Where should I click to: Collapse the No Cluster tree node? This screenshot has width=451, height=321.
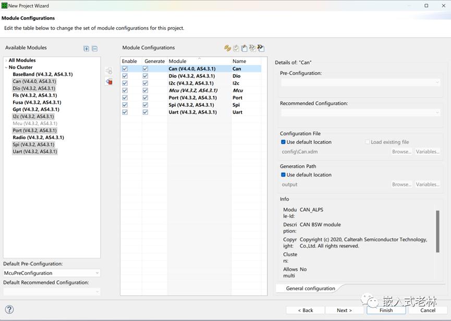point(6,67)
